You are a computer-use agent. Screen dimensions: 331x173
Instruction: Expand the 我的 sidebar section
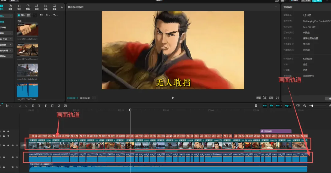[x=11, y=33]
